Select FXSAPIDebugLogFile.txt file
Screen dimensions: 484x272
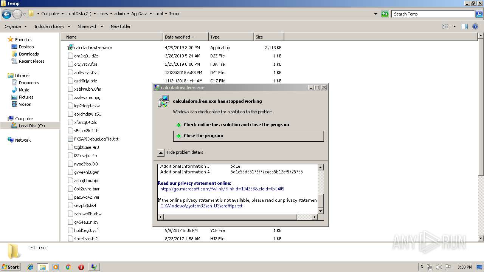tap(96, 139)
